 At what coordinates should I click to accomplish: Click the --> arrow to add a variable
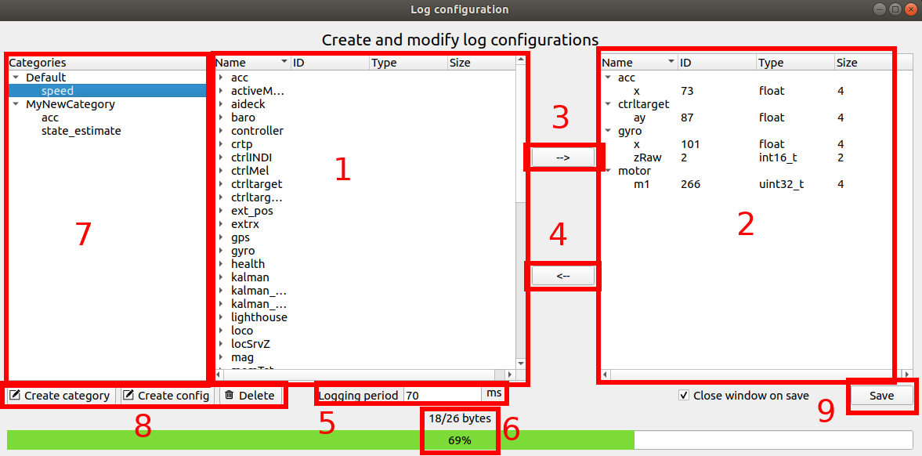[562, 157]
